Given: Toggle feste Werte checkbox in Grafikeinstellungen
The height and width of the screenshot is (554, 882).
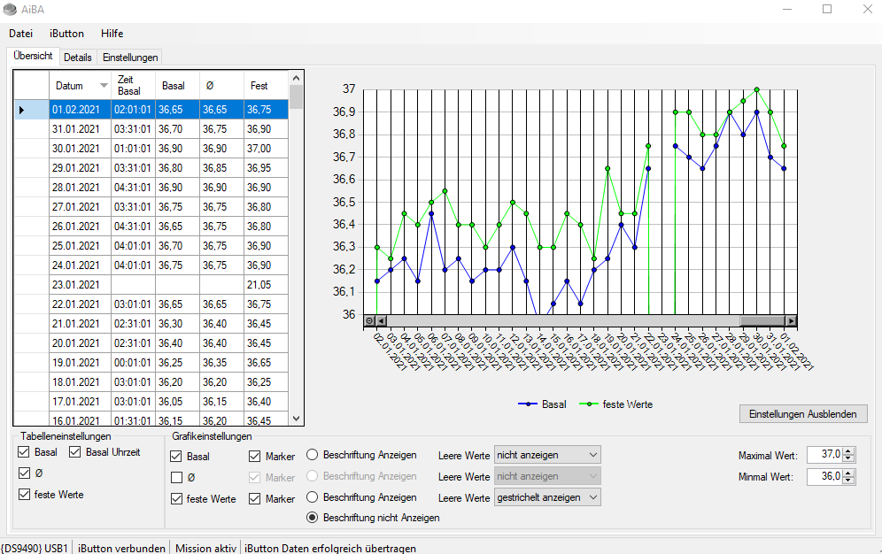Looking at the screenshot, I should coord(176,499).
